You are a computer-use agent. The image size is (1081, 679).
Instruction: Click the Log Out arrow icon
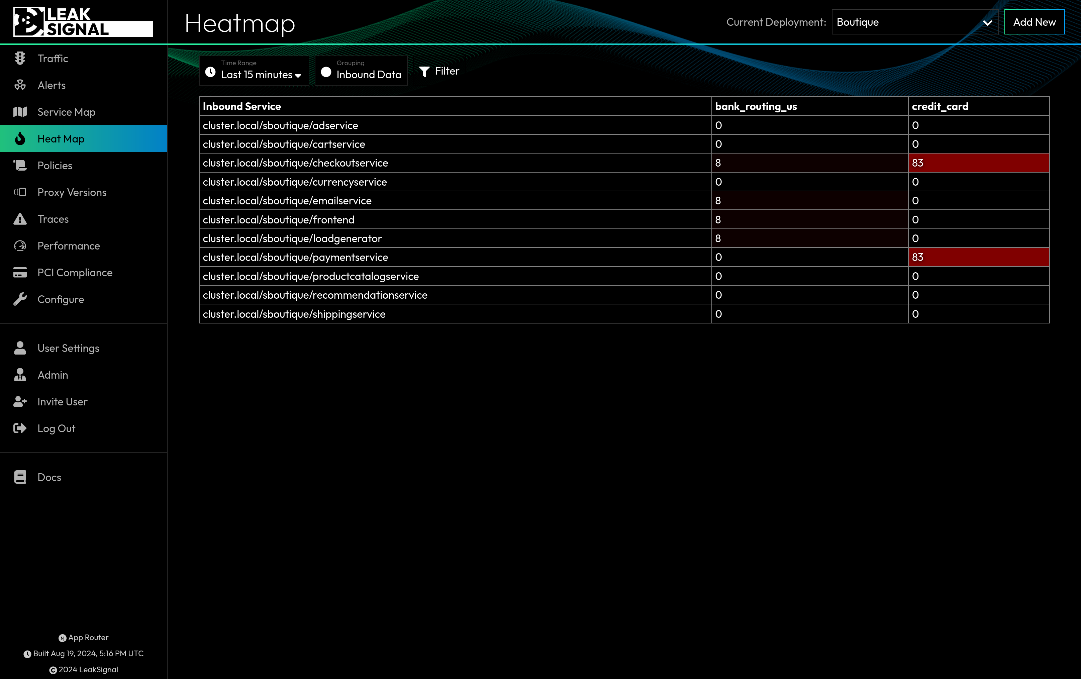point(20,428)
